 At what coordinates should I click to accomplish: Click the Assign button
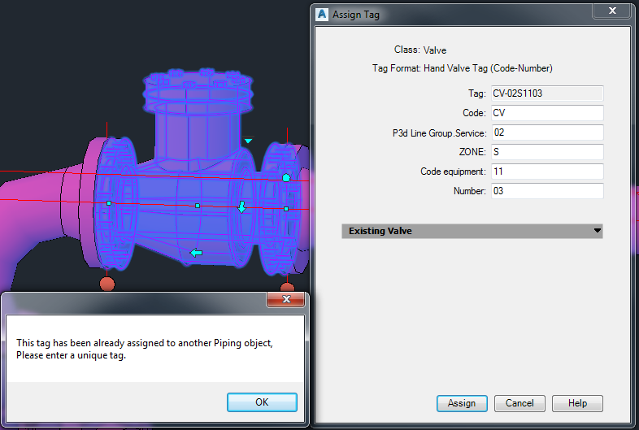(462, 403)
